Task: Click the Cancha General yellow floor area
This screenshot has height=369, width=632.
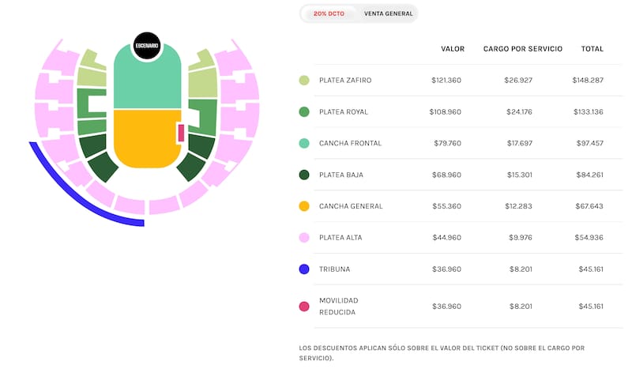Action: point(147,138)
